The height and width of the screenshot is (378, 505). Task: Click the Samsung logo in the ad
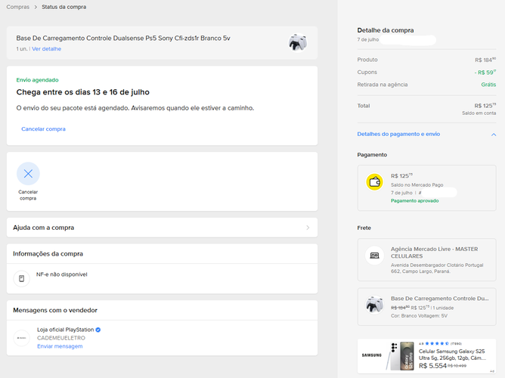click(x=372, y=355)
